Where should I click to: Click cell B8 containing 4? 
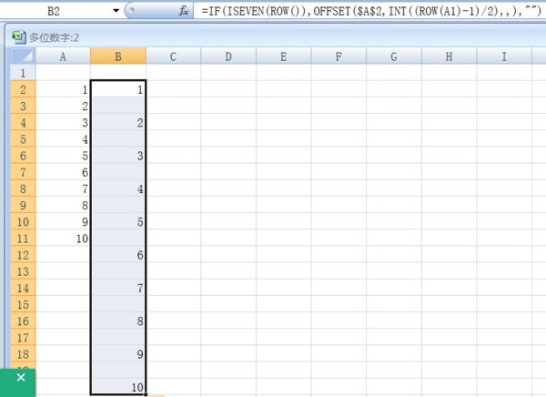click(x=118, y=188)
